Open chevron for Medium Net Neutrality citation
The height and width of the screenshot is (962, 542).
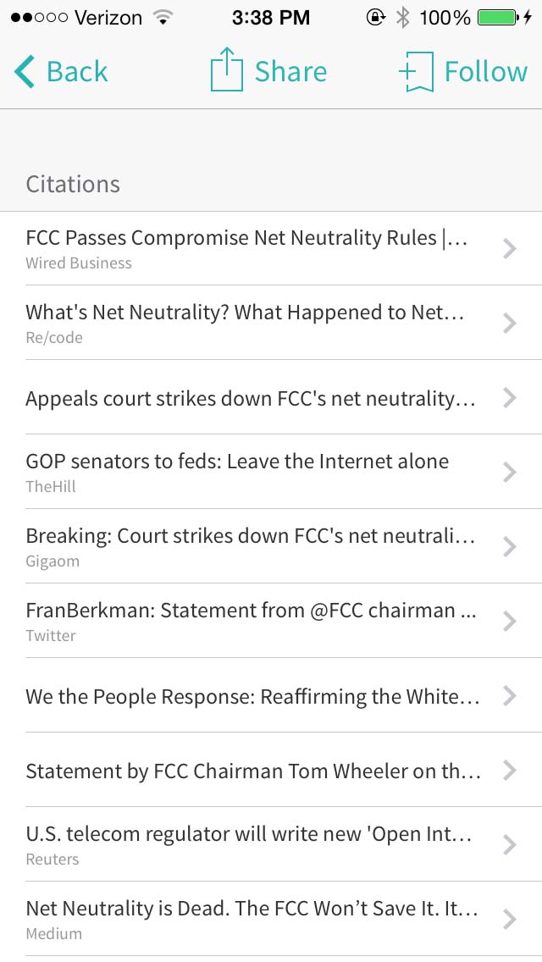click(509, 919)
